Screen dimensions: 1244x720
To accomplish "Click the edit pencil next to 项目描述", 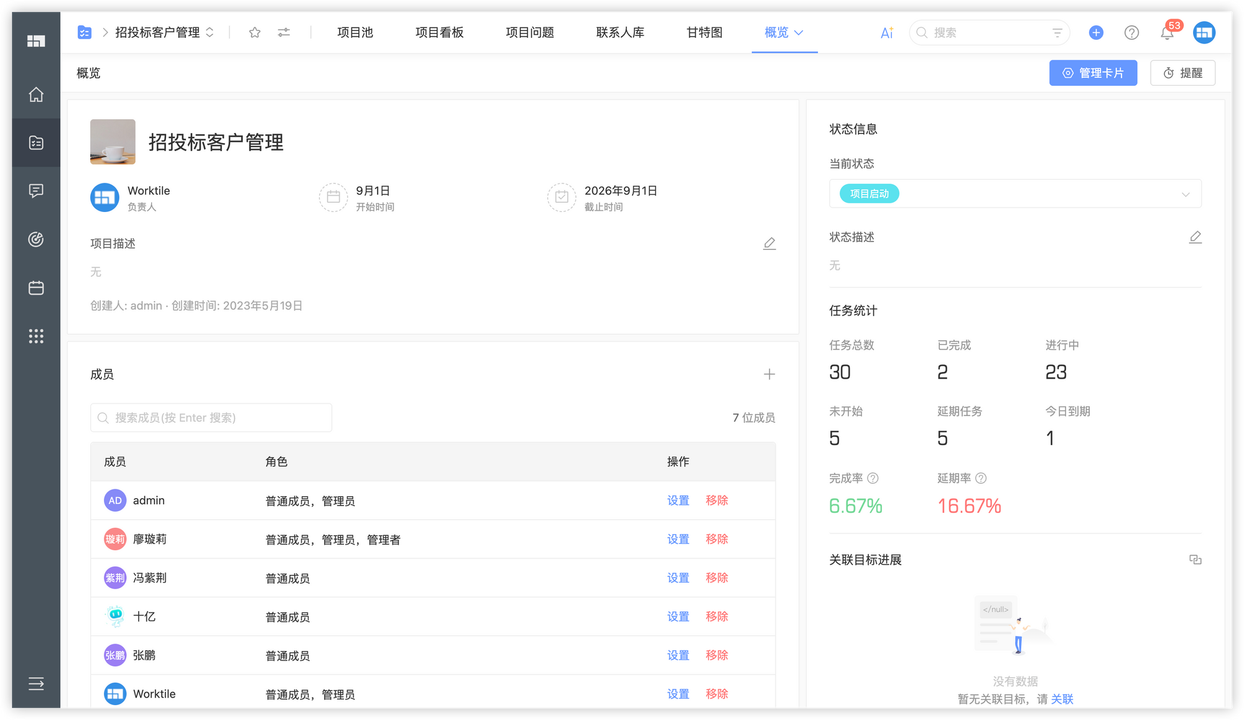I will coord(769,243).
